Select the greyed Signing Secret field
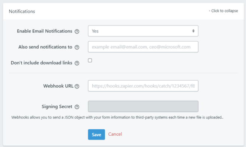 tap(143, 106)
